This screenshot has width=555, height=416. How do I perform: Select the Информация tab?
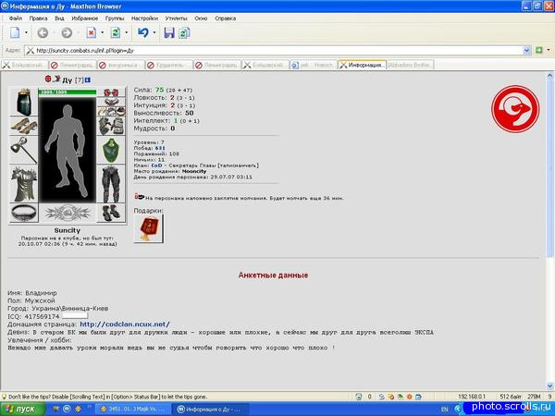tap(362, 65)
